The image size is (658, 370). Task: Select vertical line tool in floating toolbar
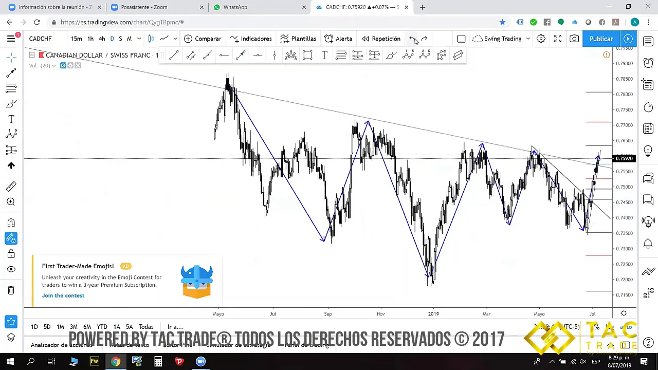tap(274, 55)
